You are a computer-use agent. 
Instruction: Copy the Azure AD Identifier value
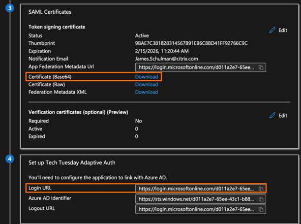(x=262, y=199)
